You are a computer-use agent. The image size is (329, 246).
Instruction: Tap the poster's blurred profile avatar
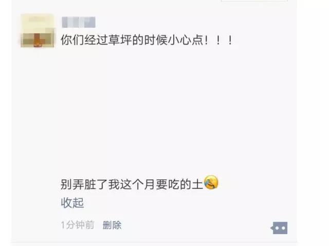point(38,31)
